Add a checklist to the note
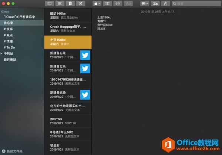This screenshot has width=222, height=155. point(118,4)
